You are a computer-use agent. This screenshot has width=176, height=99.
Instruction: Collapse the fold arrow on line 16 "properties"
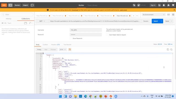(x=42, y=78)
